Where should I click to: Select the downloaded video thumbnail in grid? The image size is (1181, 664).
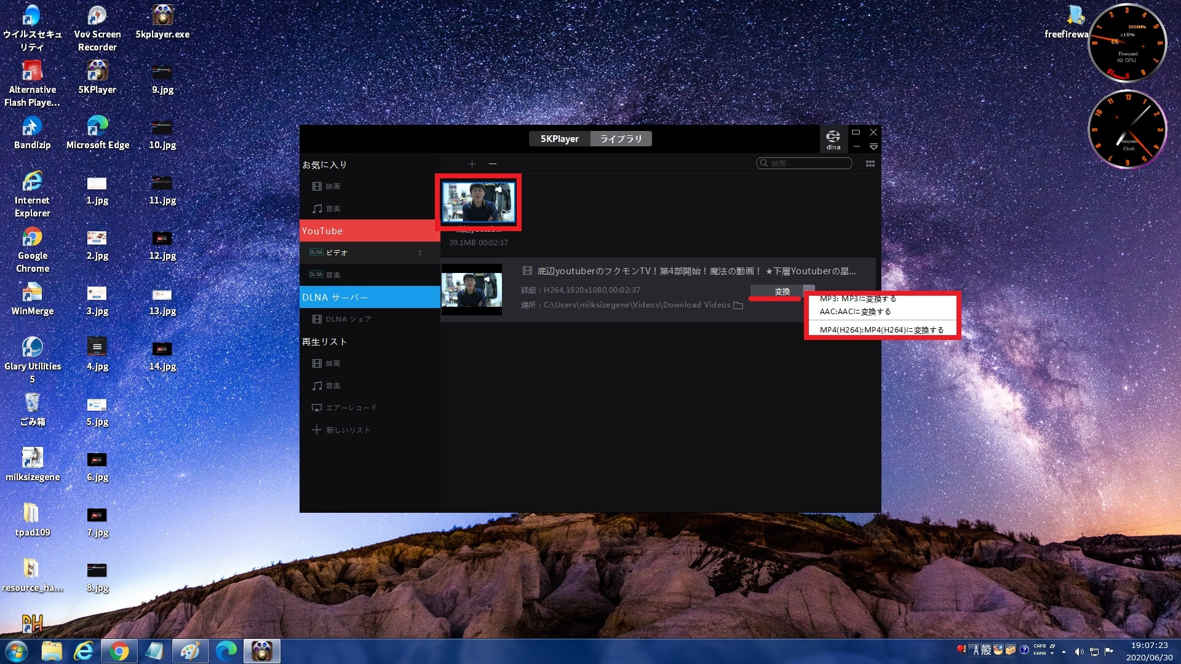point(479,202)
